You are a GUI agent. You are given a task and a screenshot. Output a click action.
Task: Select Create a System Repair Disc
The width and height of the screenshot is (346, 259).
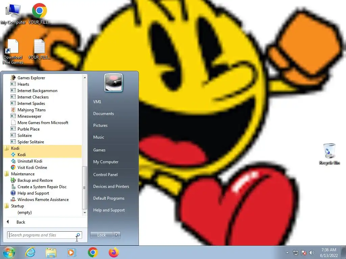tap(42, 186)
